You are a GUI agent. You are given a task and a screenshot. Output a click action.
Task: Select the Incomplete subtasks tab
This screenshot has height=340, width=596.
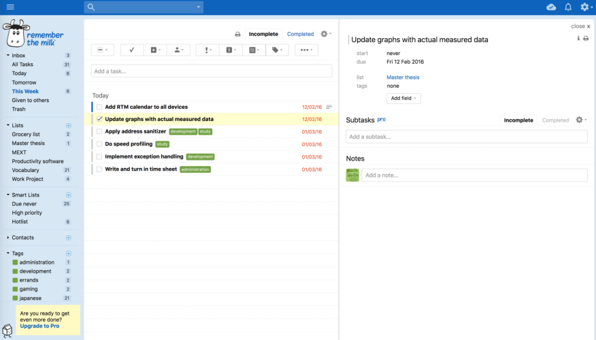click(x=518, y=120)
